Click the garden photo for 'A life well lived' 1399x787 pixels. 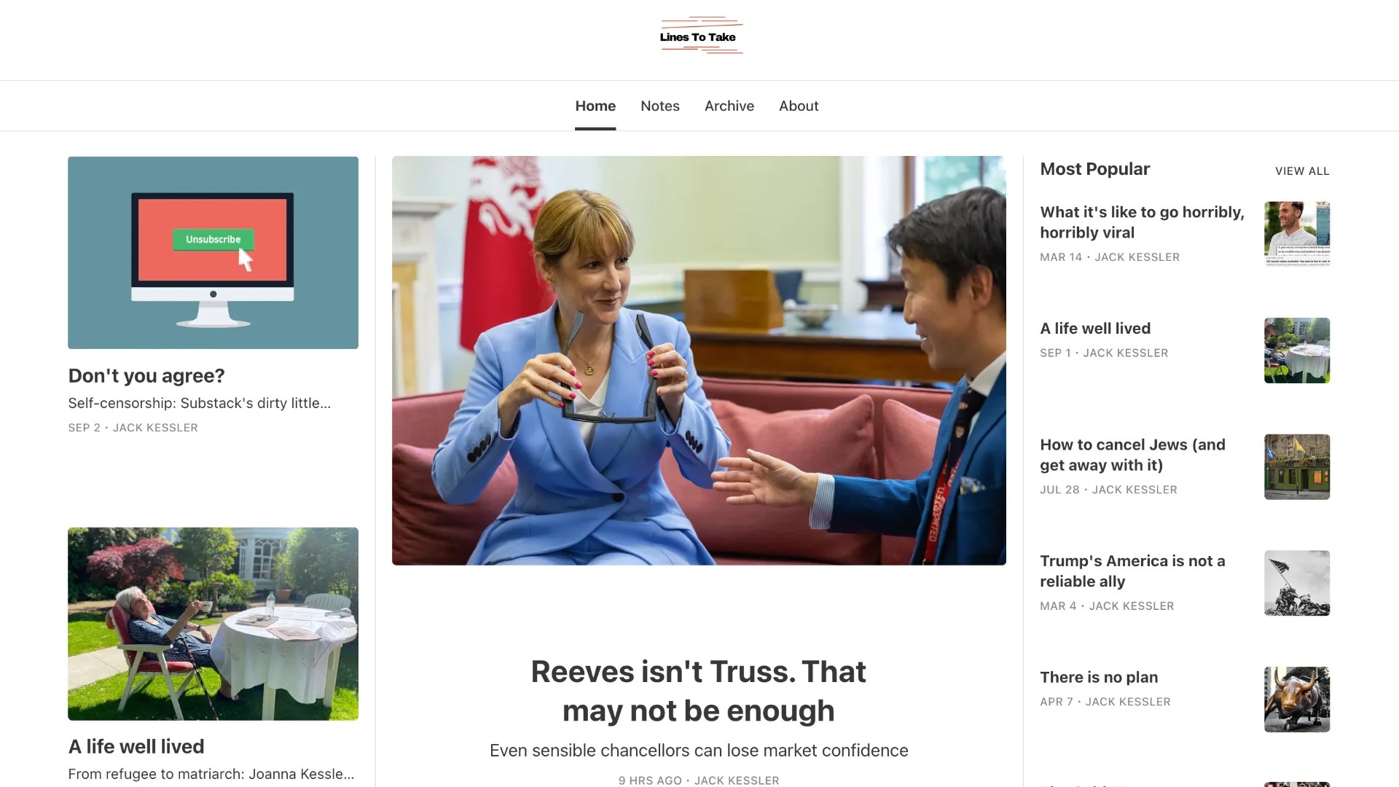tap(213, 624)
